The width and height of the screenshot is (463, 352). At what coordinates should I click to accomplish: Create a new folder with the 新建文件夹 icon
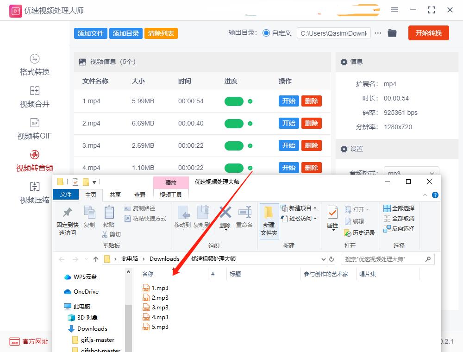pos(269,221)
